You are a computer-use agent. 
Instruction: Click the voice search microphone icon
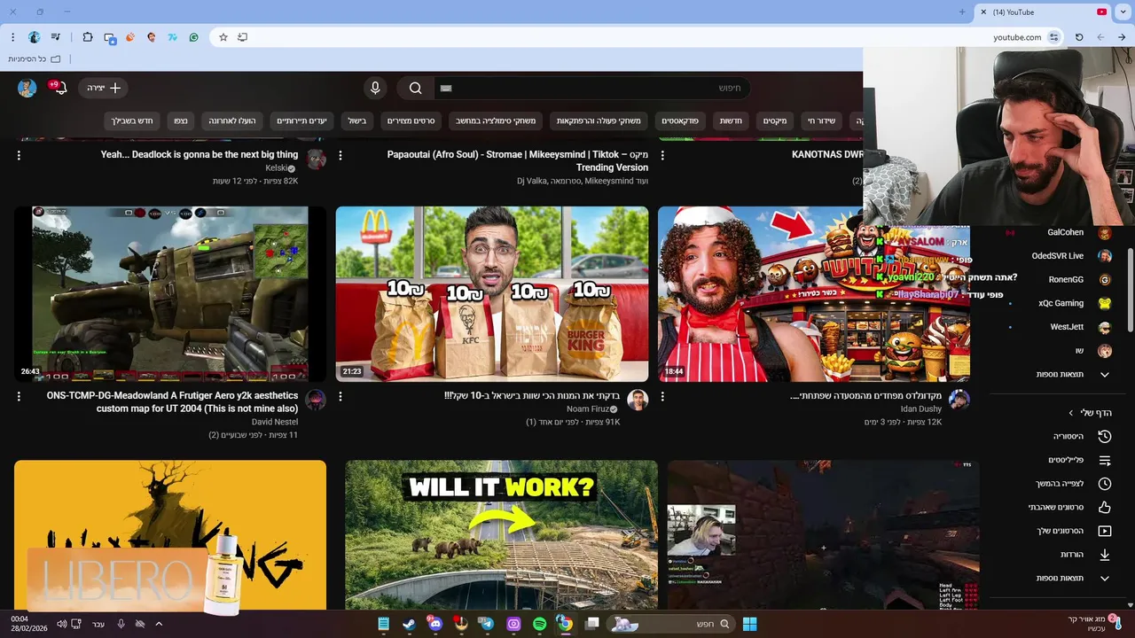click(x=375, y=88)
